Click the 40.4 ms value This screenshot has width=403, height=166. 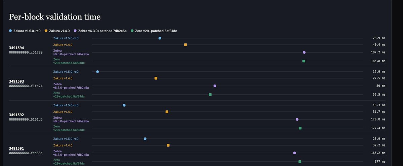pyautogui.click(x=379, y=45)
